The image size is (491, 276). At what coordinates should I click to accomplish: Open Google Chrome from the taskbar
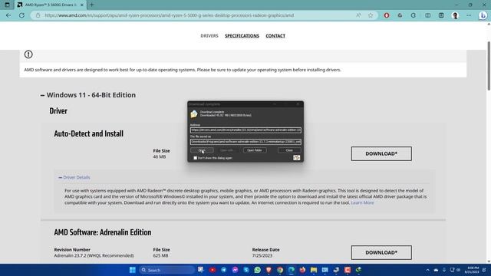pos(280,270)
